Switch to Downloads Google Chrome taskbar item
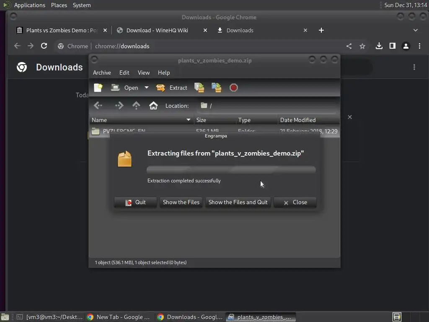 pos(190,317)
